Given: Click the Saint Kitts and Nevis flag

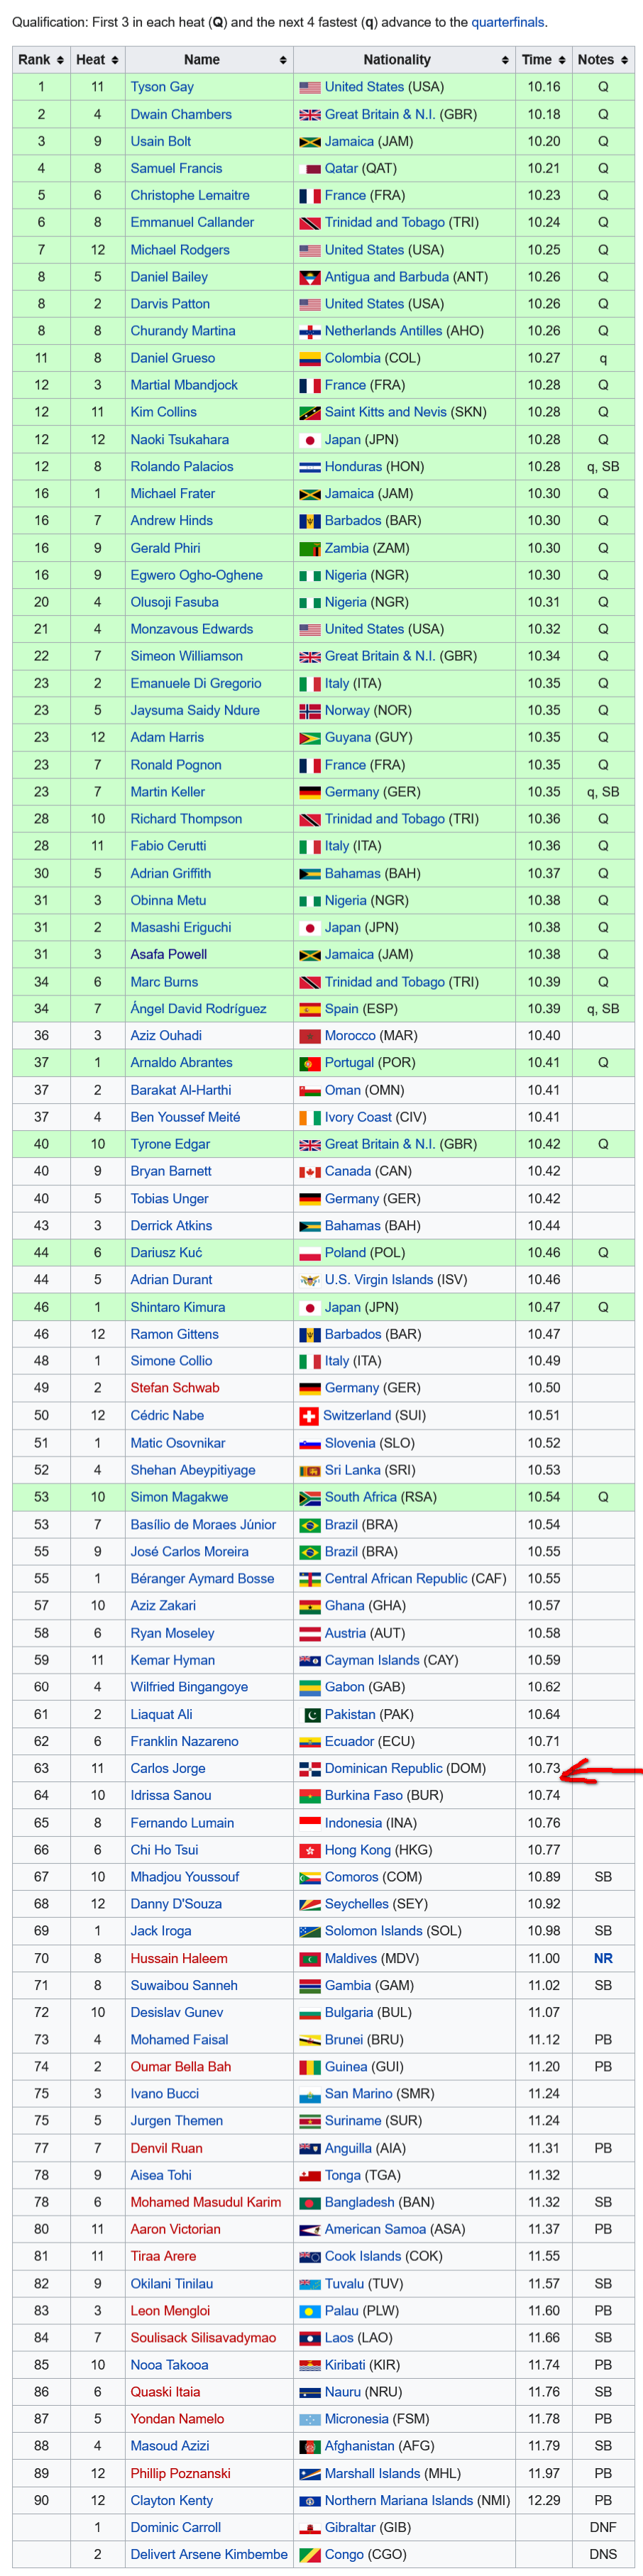Looking at the screenshot, I should 310,412.
